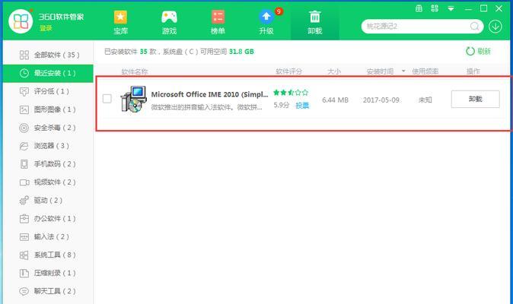The height and width of the screenshot is (304, 513).
Task: Click the 360软件管家 logo icon
Action: (21, 21)
